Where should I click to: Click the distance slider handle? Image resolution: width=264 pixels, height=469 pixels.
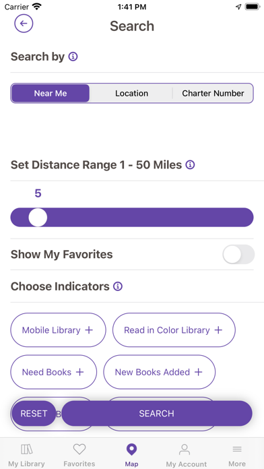(38, 218)
